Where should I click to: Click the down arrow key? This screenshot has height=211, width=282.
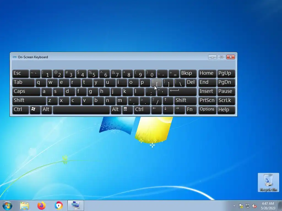click(x=168, y=110)
